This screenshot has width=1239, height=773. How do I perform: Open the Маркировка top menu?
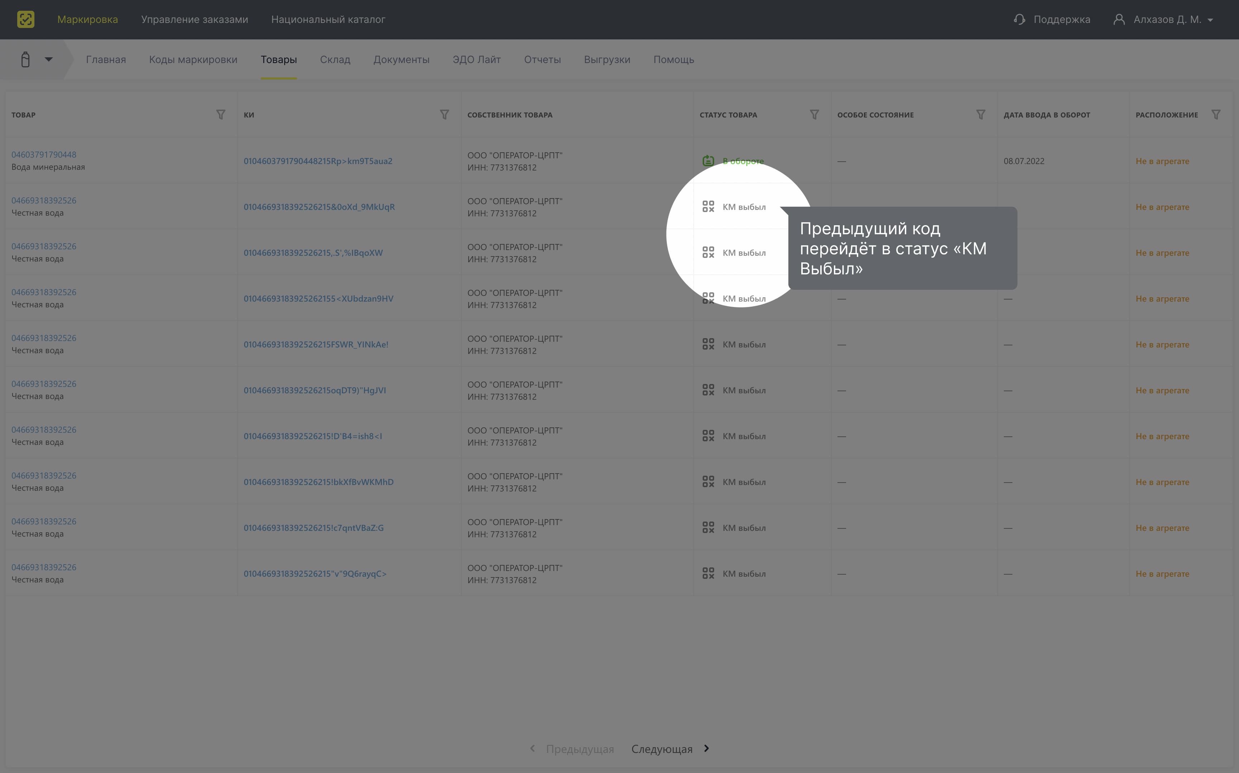(87, 19)
